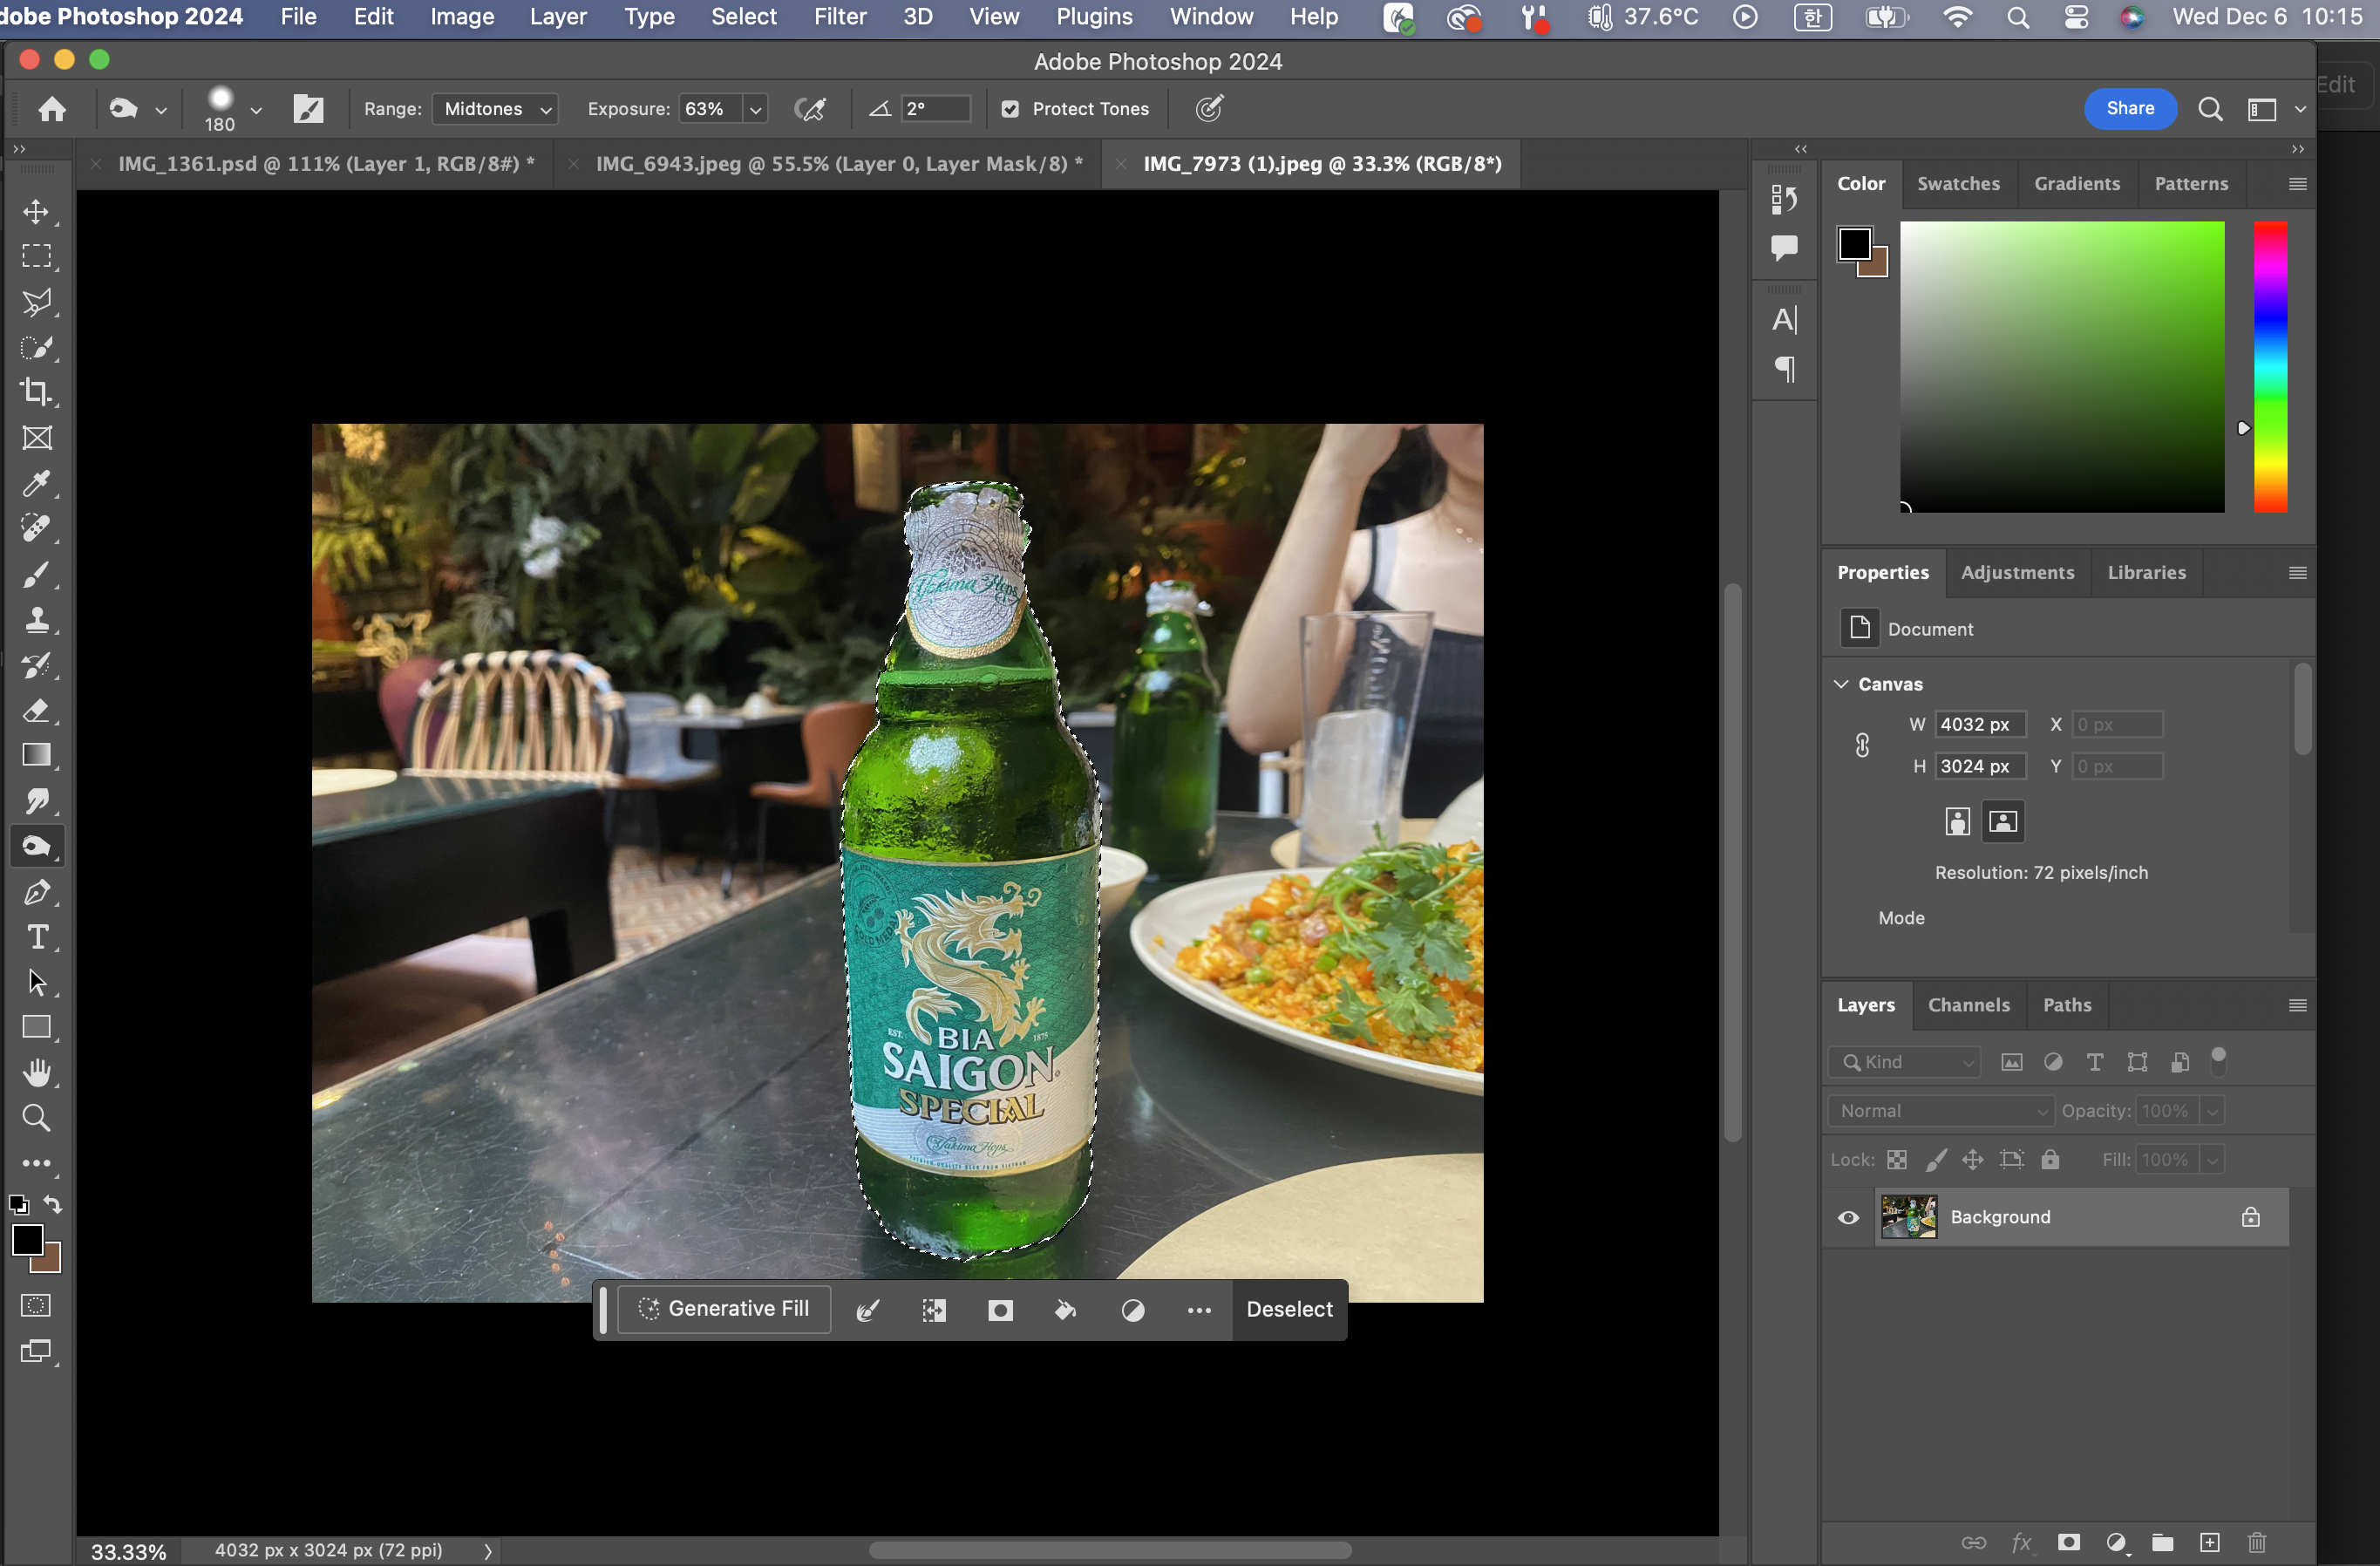Hide the Background layer visibility eye
This screenshot has width=2380, height=1566.
pyautogui.click(x=1848, y=1217)
